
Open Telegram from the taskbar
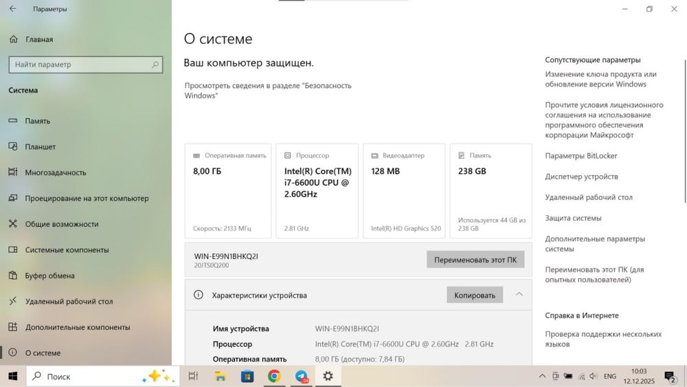[x=301, y=376]
